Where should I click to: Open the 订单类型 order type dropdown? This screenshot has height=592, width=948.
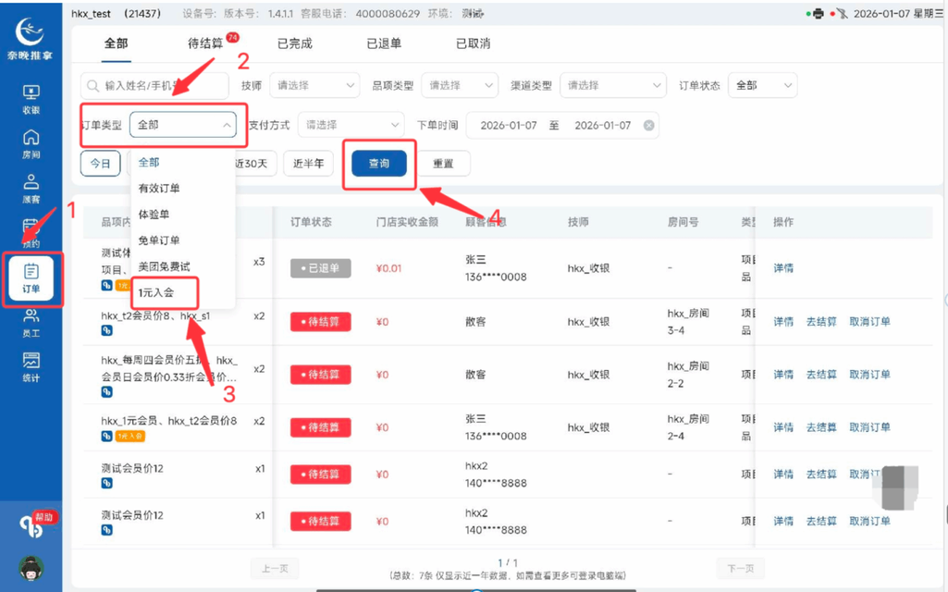click(182, 123)
